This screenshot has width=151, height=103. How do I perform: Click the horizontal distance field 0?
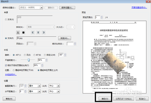pyautogui.click(x=22, y=91)
